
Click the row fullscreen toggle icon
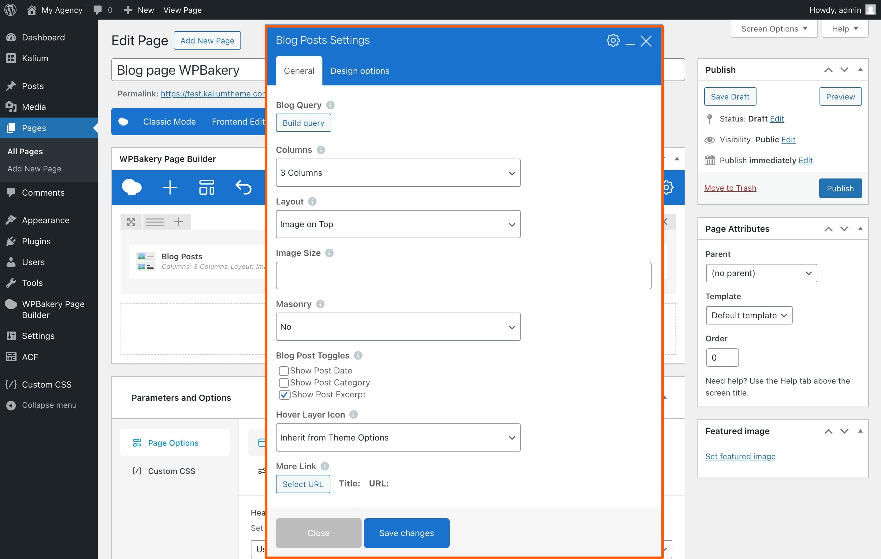pos(131,221)
